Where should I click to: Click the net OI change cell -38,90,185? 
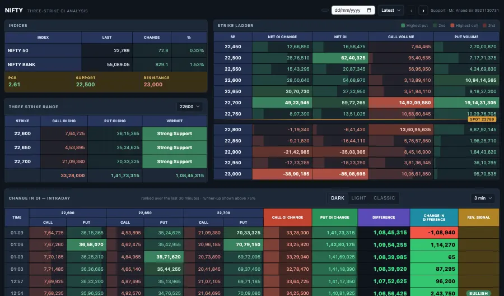[282, 174]
